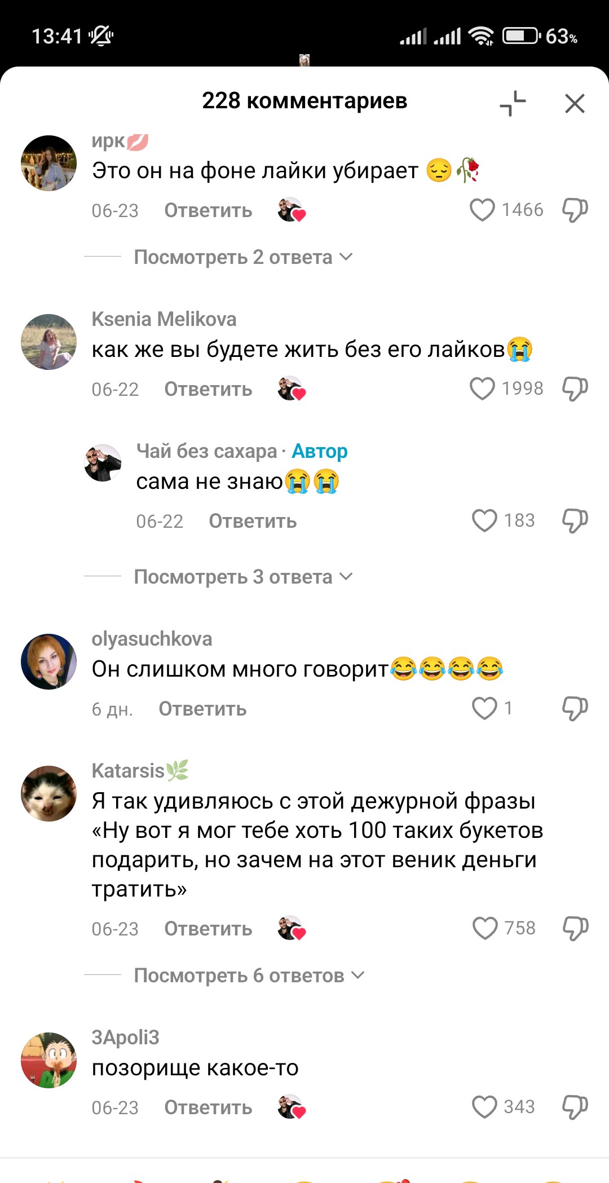Viewport: 609px width, 1183px height.
Task: Reply to 3Apoli3's comment
Action: pyautogui.click(x=208, y=1107)
